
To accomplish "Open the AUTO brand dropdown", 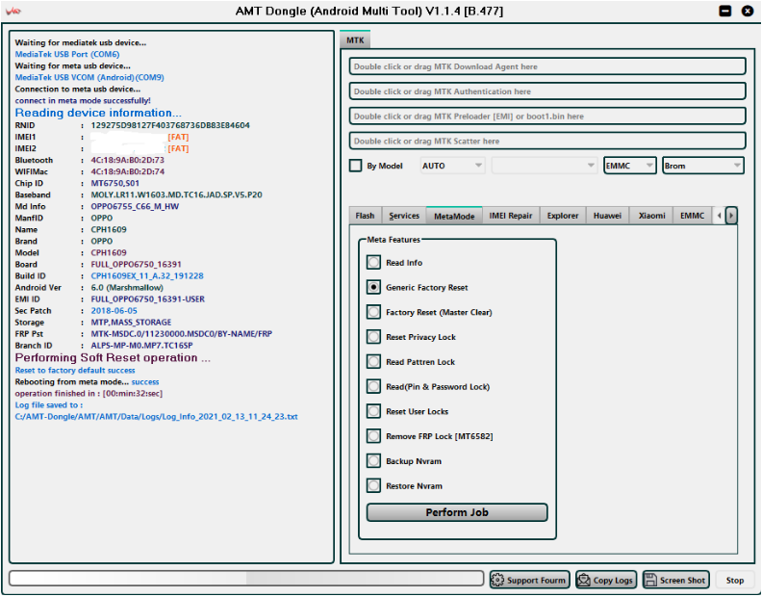I will 452,166.
